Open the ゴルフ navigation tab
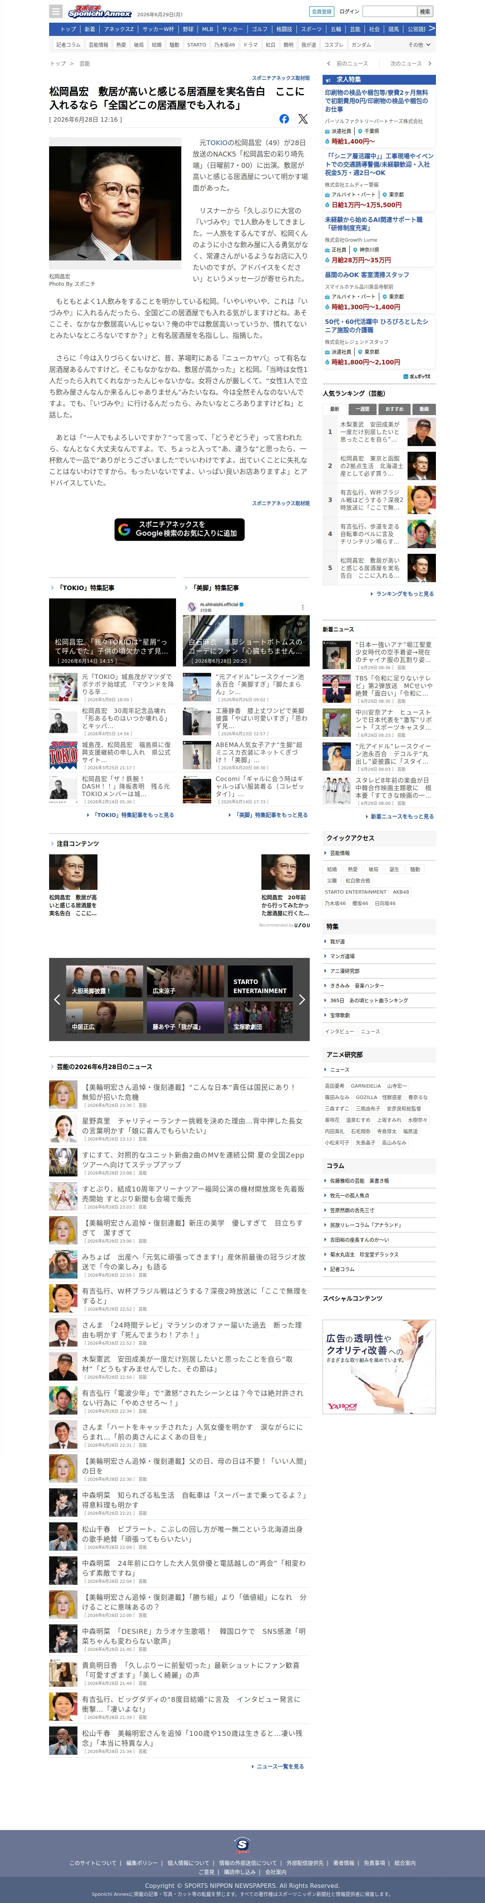Screen dimensions: 485x1903 pyautogui.click(x=259, y=29)
